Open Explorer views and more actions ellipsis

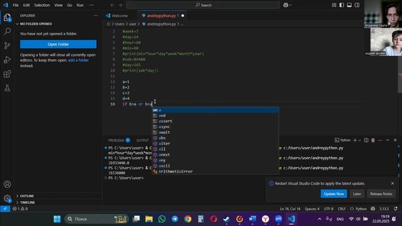pos(95,16)
